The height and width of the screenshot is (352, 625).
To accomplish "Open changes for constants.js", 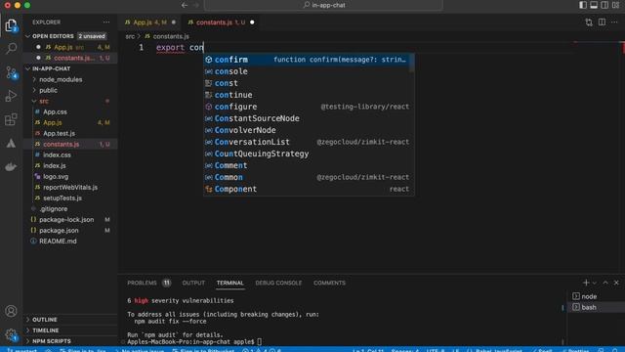I will [x=589, y=22].
